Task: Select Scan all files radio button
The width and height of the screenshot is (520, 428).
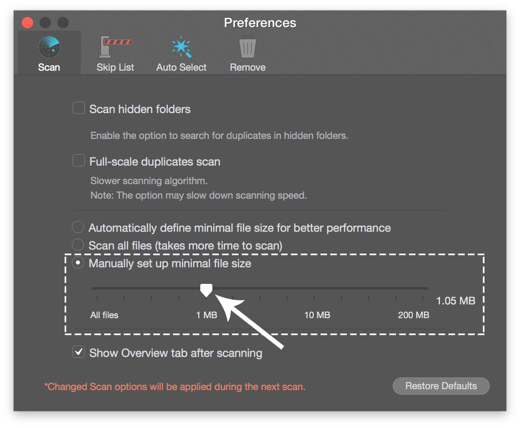Action: click(78, 245)
